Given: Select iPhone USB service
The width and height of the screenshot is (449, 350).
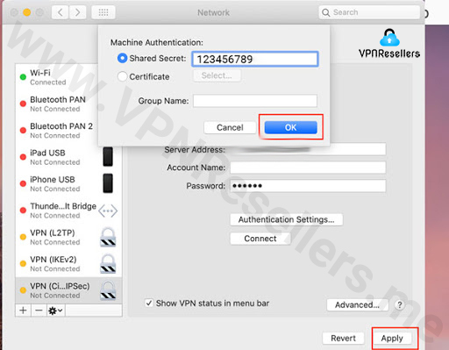Looking at the screenshot, I should coord(68,183).
